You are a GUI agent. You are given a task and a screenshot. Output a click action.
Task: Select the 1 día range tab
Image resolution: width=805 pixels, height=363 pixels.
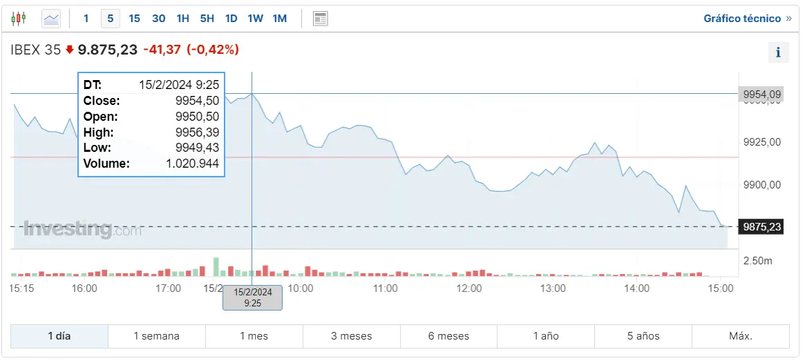[x=59, y=336]
